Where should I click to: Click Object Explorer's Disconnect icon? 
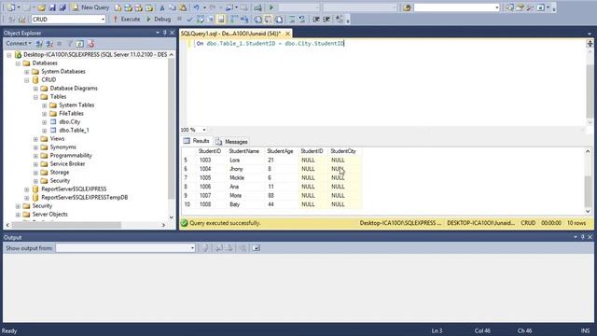click(x=49, y=44)
